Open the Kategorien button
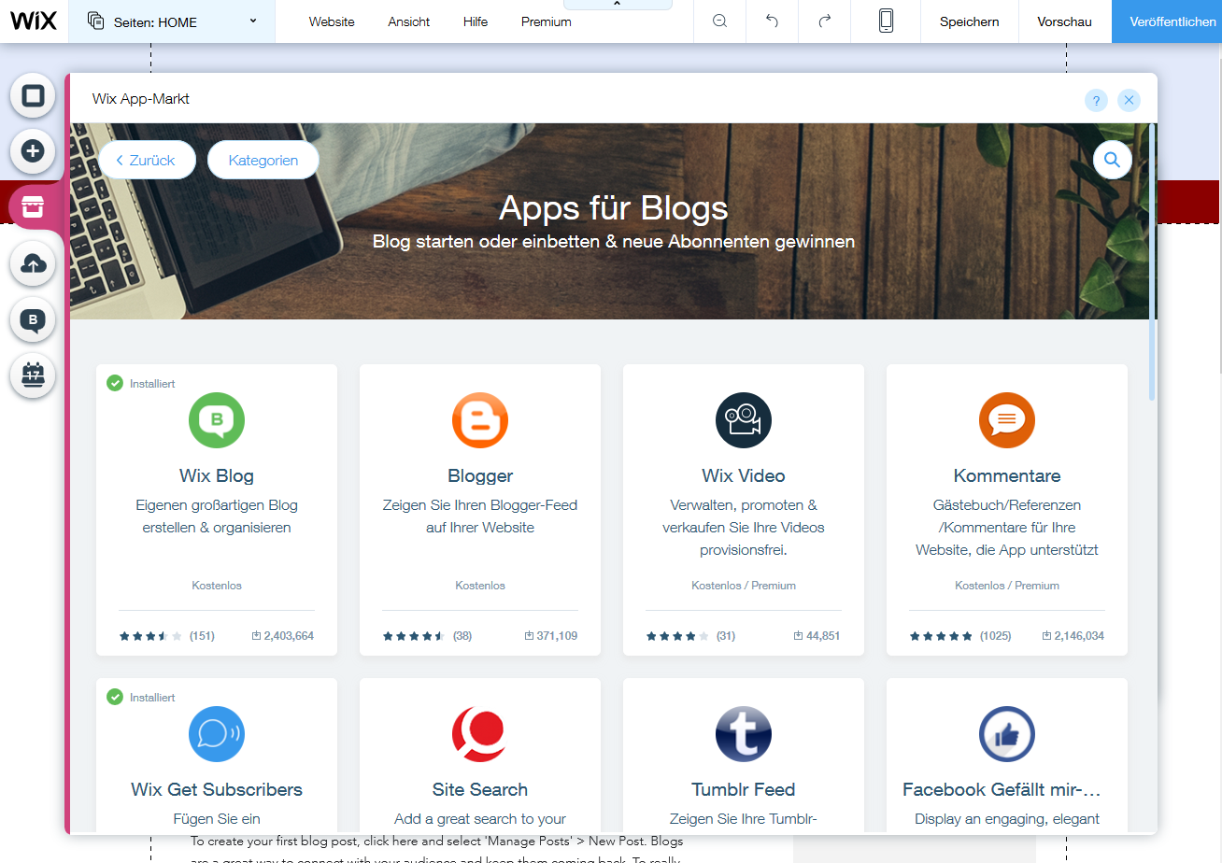 click(263, 160)
